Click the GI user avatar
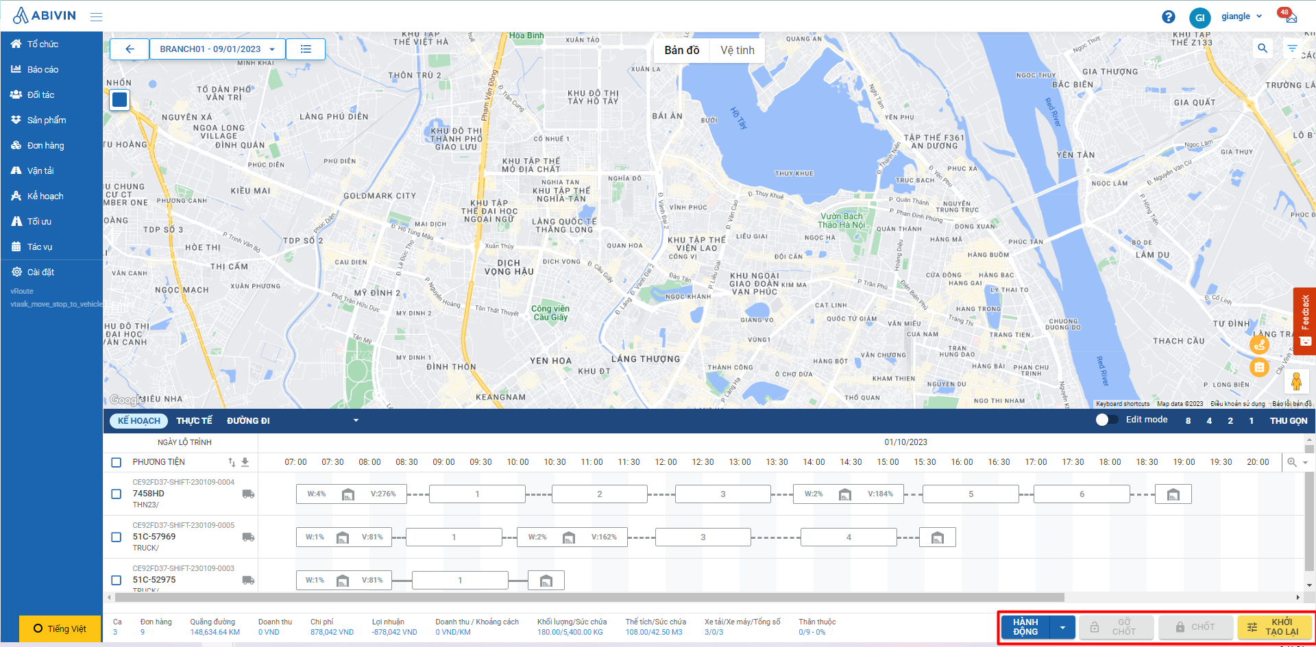 (1199, 18)
